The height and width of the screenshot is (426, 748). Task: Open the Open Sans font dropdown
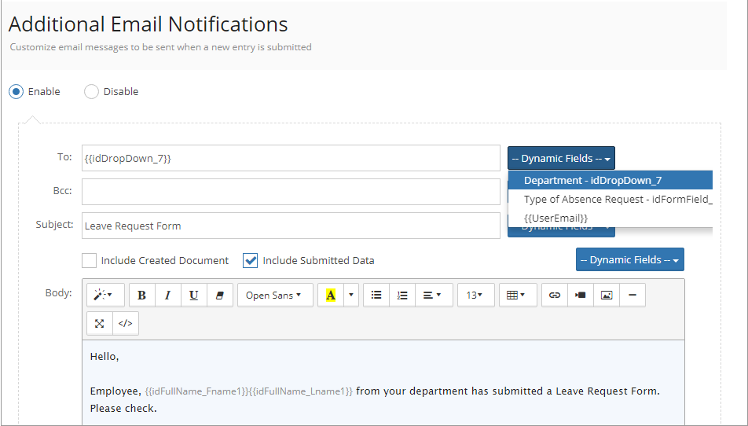pyautogui.click(x=275, y=295)
